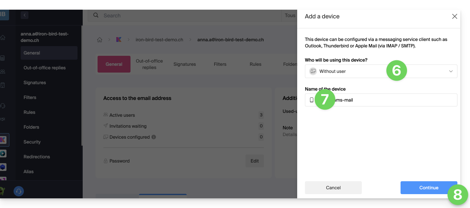Click the home icon in the left rail
Screen dimensions: 470x208
click(3, 37)
